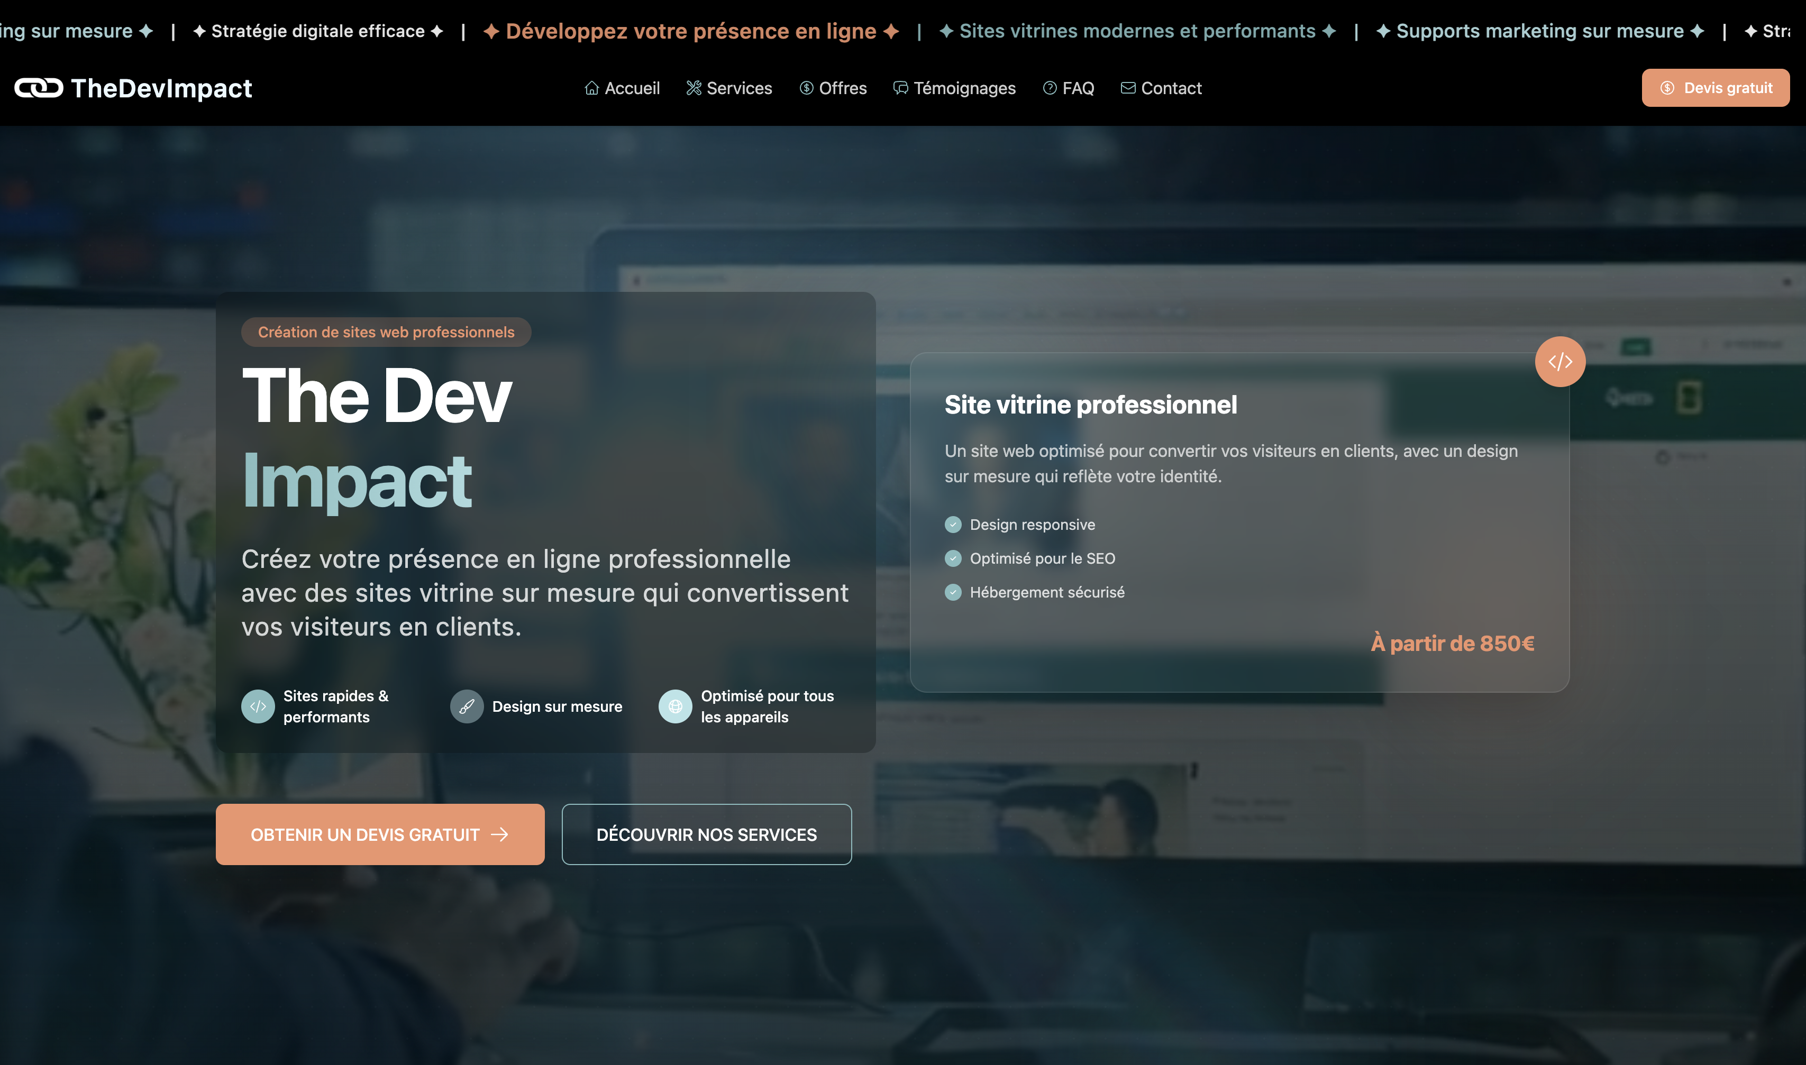This screenshot has width=1806, height=1065.
Task: Click Sites vitrines modernes et performants banner text
Action: pos(1137,31)
